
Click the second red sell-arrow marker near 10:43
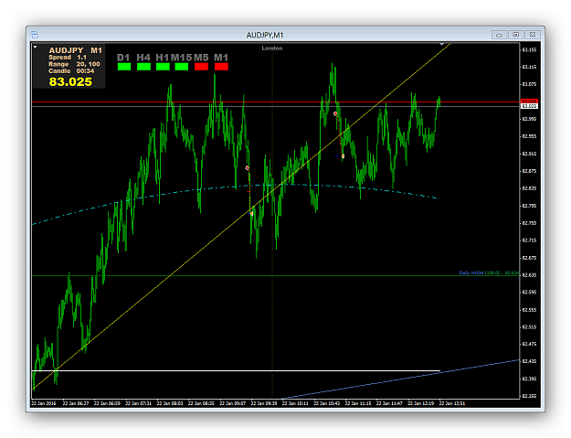click(335, 113)
